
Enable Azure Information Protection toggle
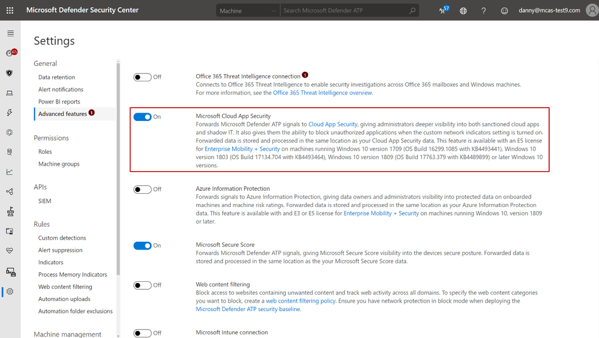(143, 190)
